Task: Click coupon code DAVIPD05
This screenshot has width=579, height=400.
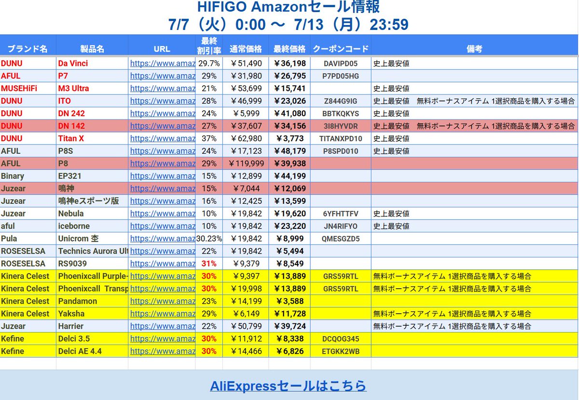Action: (341, 63)
